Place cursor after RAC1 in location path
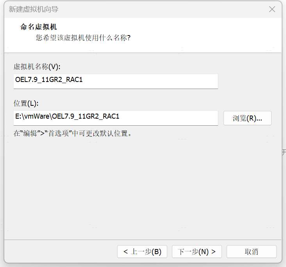 [120, 117]
